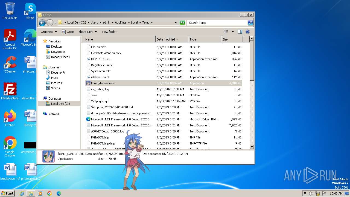Open Explorer help icon
Viewport: 350px width, 197px height.
click(x=248, y=32)
